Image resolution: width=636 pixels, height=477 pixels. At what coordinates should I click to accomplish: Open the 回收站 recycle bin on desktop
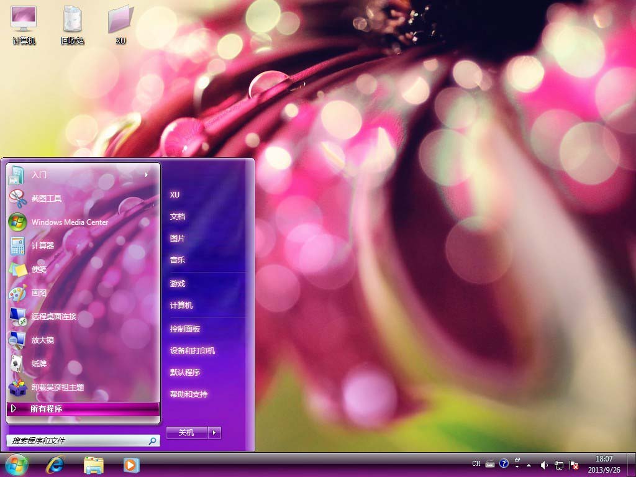(x=72, y=25)
